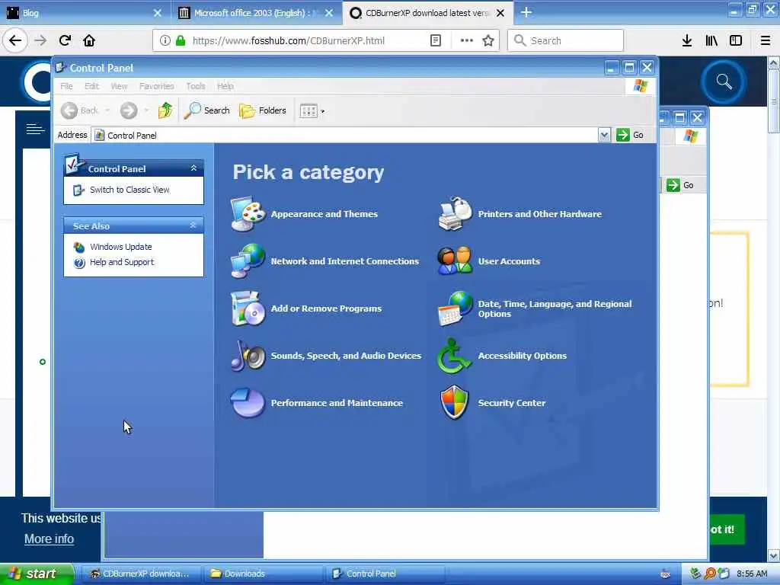Show site information icon in URL bar
The image size is (780, 585).
(165, 40)
